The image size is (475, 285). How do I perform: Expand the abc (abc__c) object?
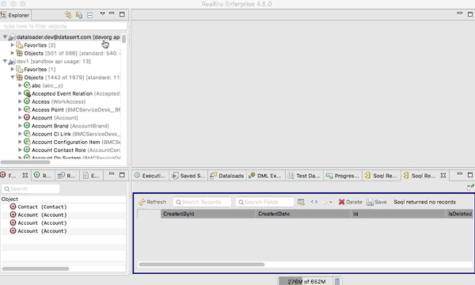coord(20,85)
